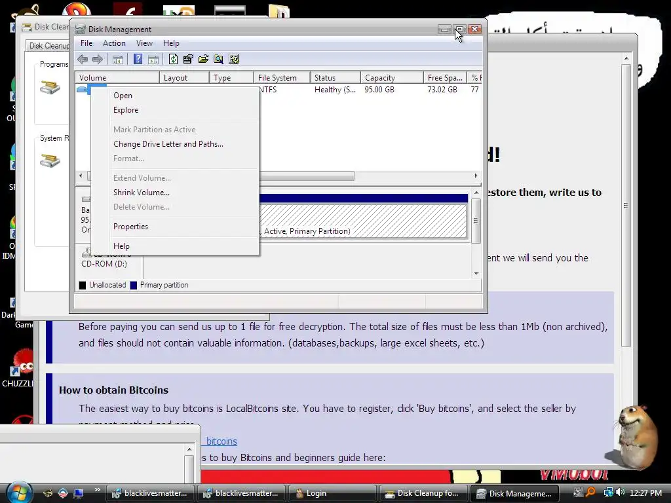Choose Explore from the context menu
Viewport: 671px width, 503px height.
[x=175, y=110]
